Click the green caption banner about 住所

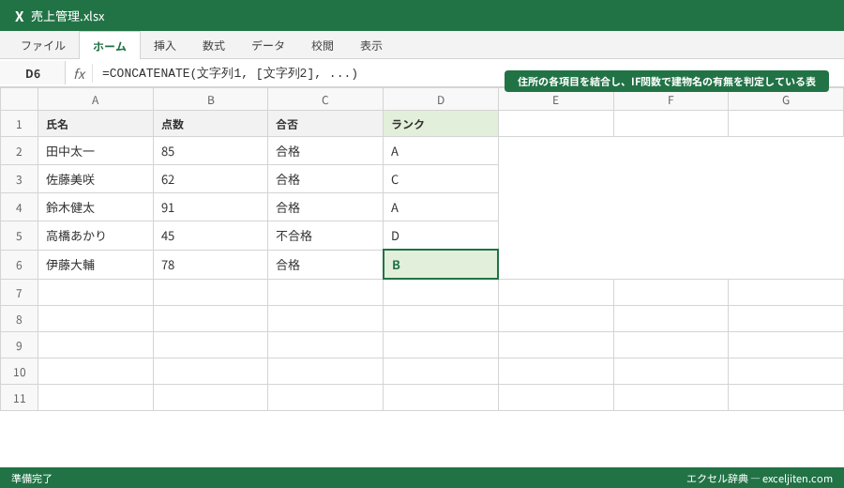click(667, 82)
